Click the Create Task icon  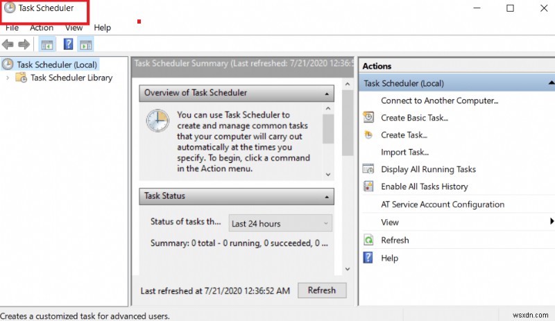(368, 135)
